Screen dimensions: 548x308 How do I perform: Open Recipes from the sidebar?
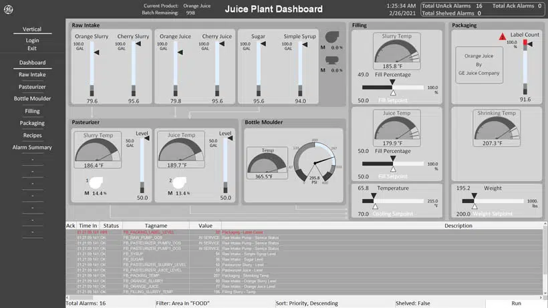pos(32,135)
